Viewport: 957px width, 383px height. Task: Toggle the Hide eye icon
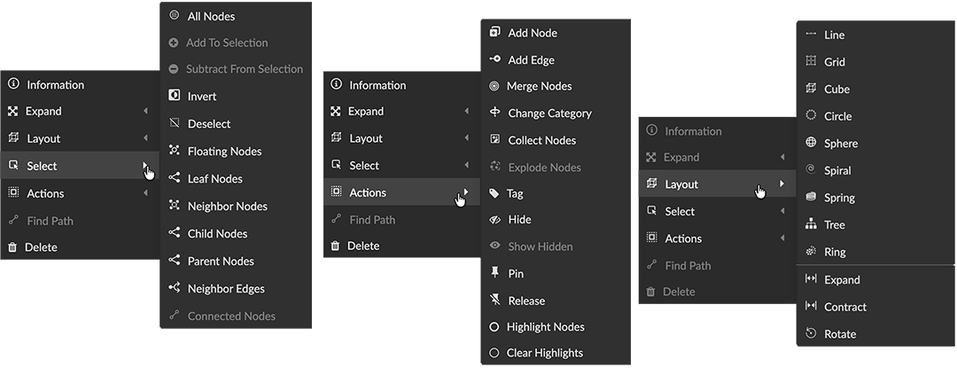click(x=494, y=219)
